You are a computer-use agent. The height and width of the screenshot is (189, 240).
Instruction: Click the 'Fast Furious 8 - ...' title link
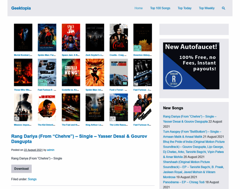coord(47,90)
